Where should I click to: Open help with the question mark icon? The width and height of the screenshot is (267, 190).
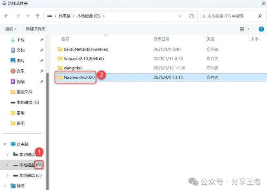point(261,29)
